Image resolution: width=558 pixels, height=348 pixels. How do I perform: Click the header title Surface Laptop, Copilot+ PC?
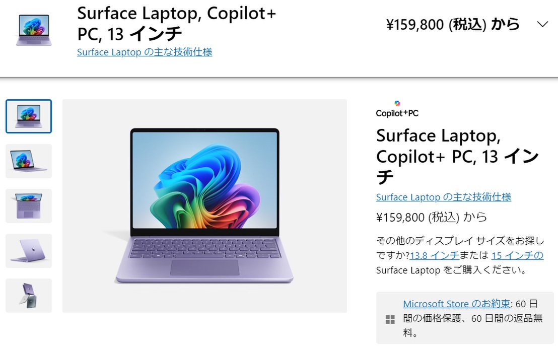(176, 23)
